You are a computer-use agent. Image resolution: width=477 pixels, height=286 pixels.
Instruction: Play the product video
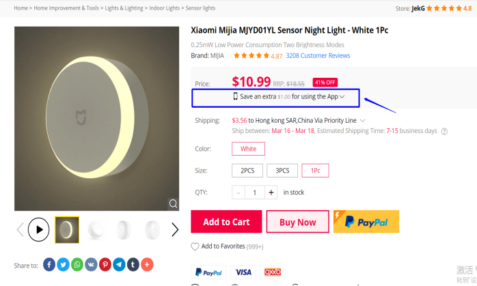[x=39, y=229]
